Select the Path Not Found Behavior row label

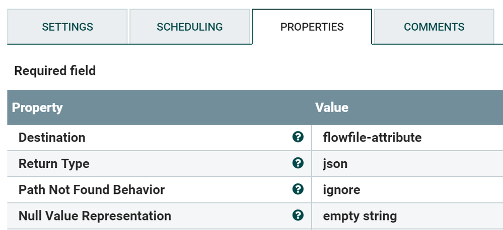click(x=92, y=189)
